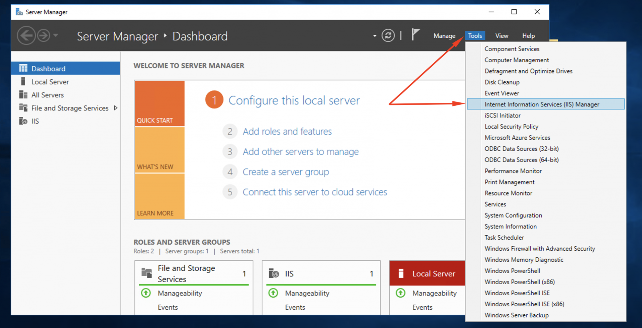642x328 pixels.
Task: Click the IIS role tile icon
Action: (274, 273)
